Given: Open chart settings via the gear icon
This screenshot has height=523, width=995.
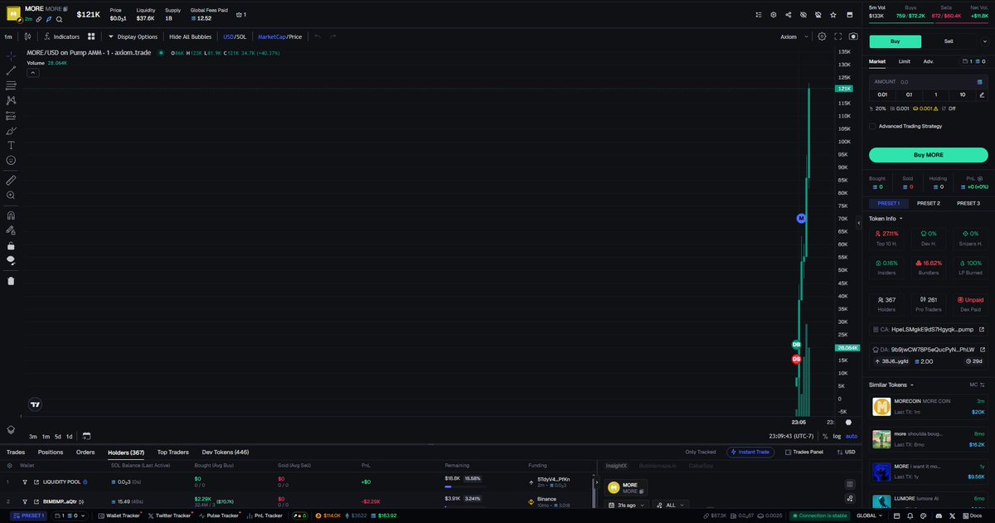Looking at the screenshot, I should pyautogui.click(x=821, y=36).
